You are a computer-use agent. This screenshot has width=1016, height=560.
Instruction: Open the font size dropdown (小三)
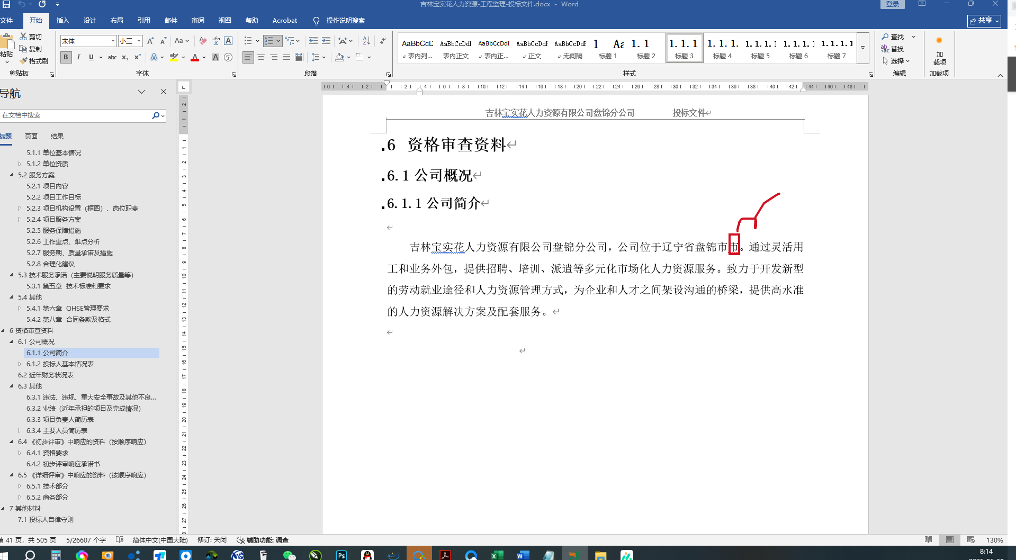click(x=139, y=41)
